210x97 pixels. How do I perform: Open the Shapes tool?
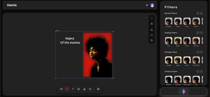(x=84, y=89)
